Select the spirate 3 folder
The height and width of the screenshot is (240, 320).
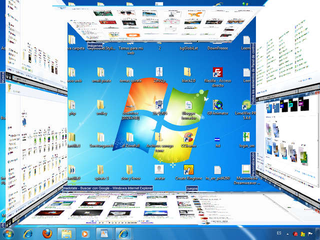click(101, 172)
